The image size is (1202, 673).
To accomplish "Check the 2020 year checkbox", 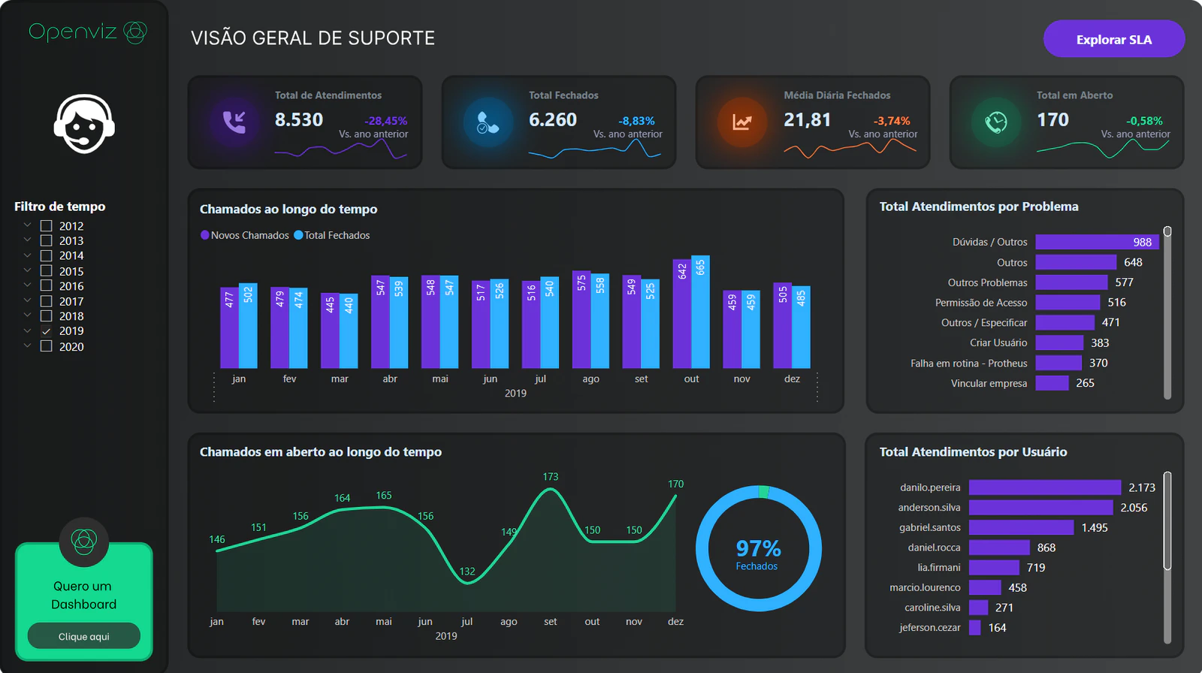I will coord(46,346).
